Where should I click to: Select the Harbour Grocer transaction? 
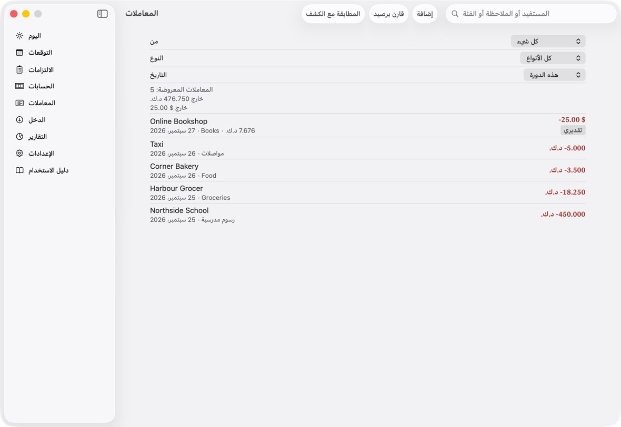(x=367, y=192)
